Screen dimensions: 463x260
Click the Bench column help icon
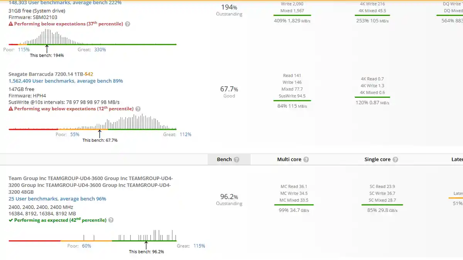[x=237, y=159]
